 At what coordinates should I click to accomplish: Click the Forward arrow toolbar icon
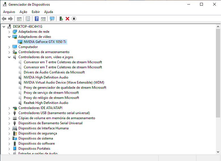[10, 19]
